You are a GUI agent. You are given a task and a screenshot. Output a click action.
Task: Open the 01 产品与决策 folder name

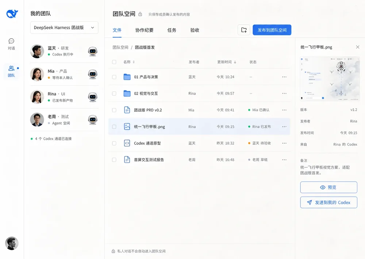pyautogui.click(x=146, y=77)
